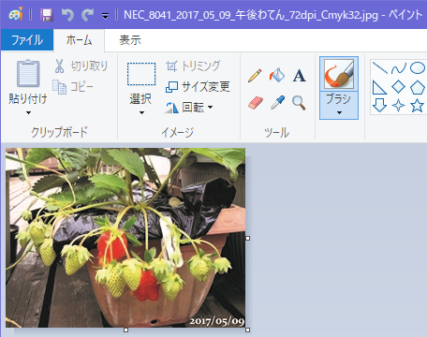
Task: Choose the Oval shape
Action: pos(418,67)
